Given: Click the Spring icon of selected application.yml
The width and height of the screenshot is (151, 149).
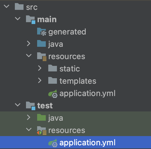Looking at the screenshot, I should coord(53,143).
